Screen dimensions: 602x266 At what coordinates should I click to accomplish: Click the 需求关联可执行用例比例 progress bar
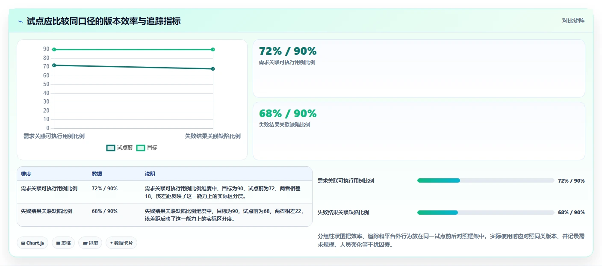point(486,180)
